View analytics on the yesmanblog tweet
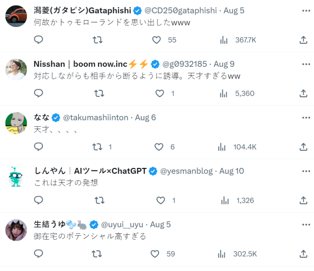The height and width of the screenshot is (271, 314). coord(225,200)
